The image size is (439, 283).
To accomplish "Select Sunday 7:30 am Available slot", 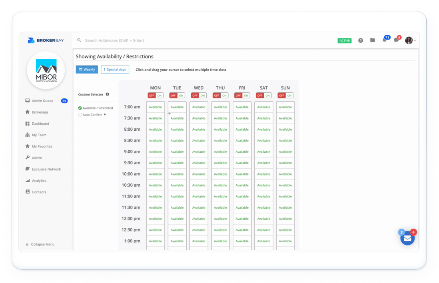I will [x=285, y=118].
